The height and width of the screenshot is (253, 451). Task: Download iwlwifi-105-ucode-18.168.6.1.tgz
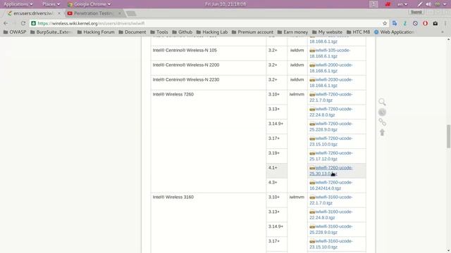click(330, 53)
